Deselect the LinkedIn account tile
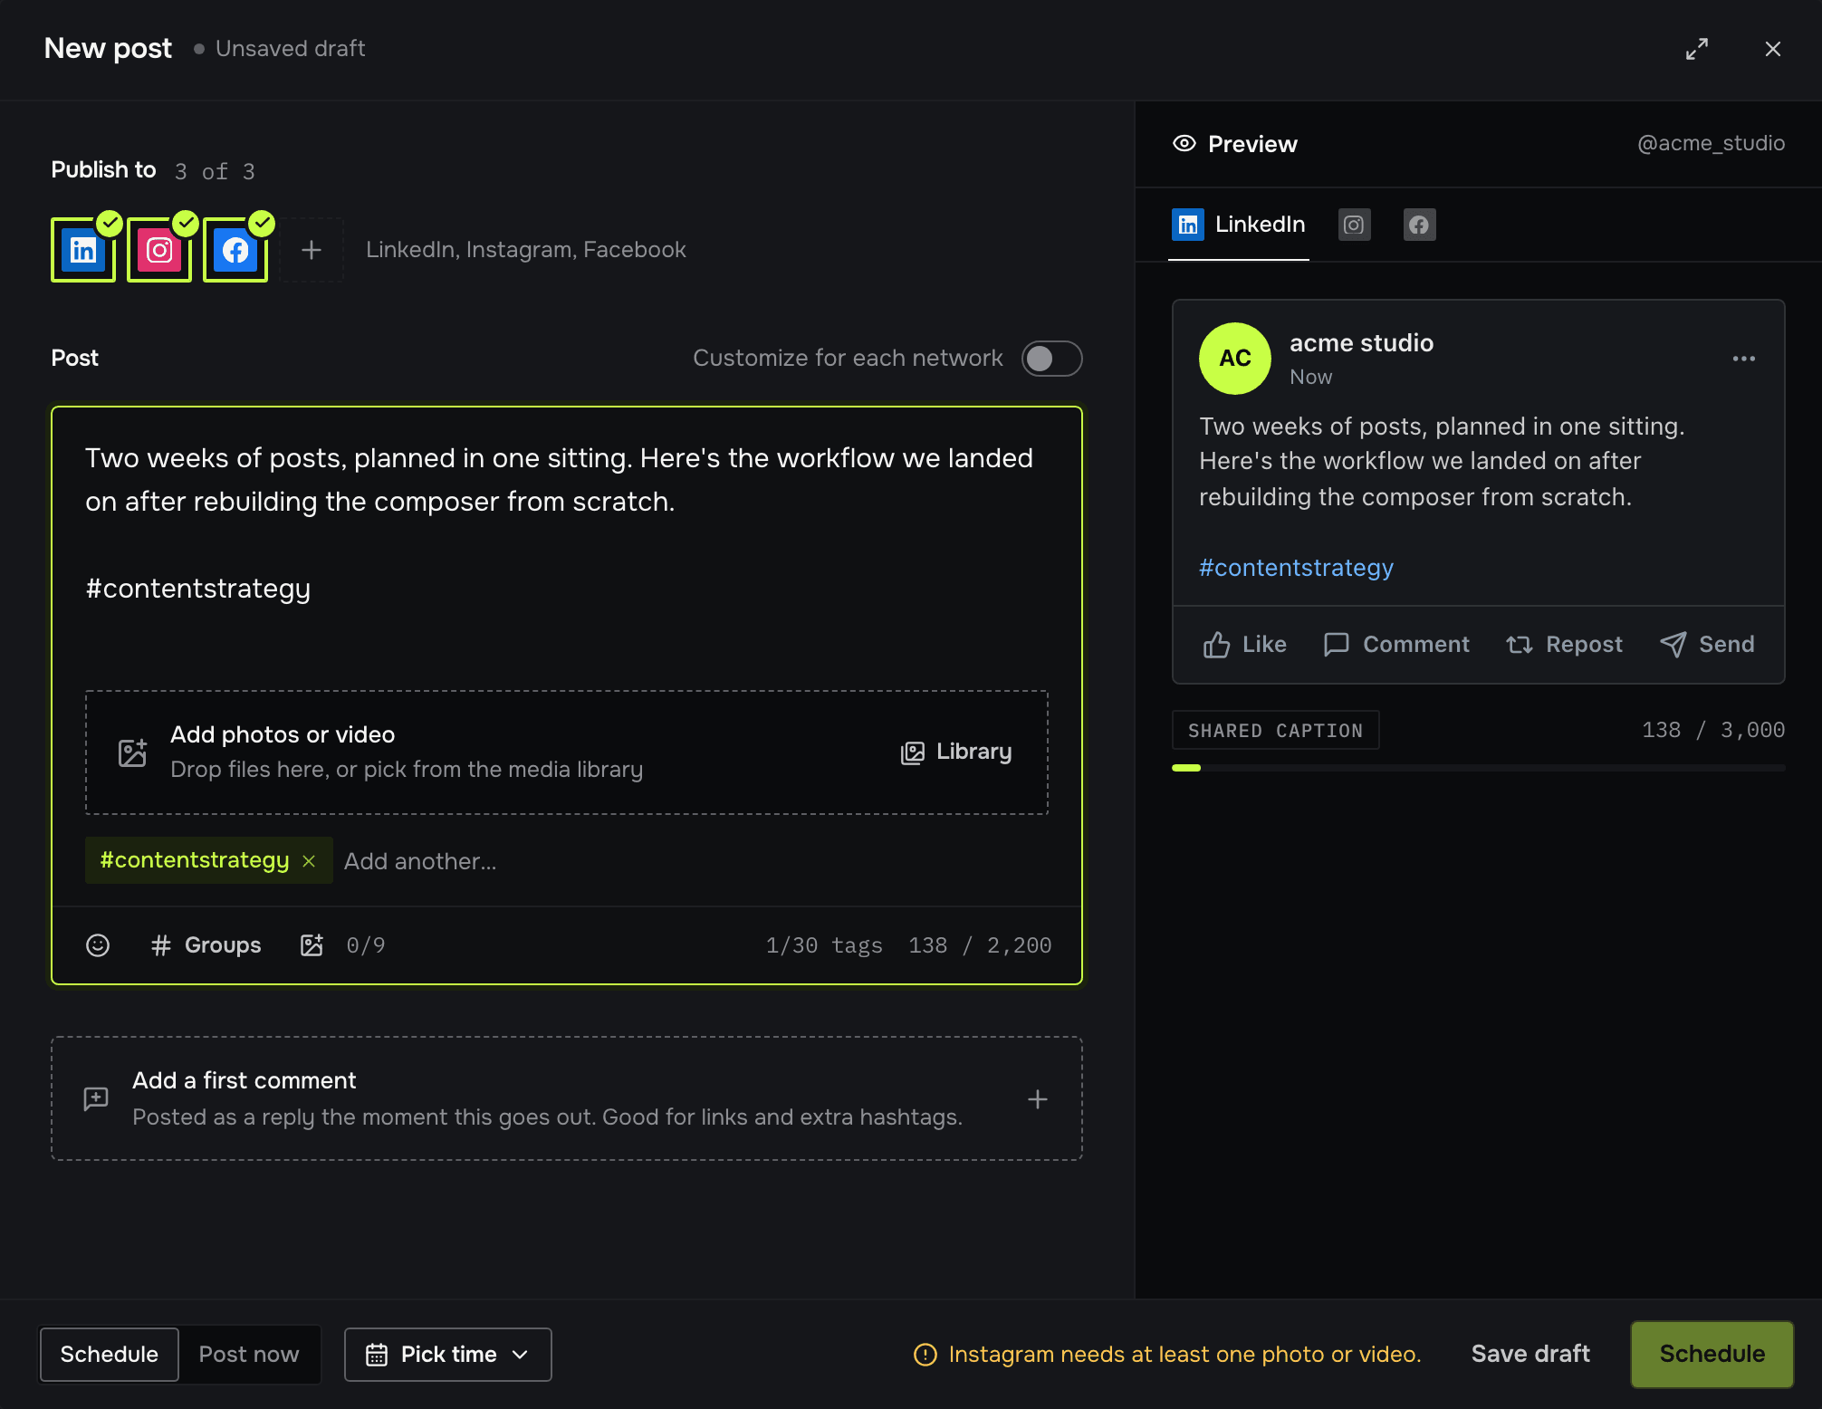This screenshot has height=1409, width=1822. click(x=83, y=250)
